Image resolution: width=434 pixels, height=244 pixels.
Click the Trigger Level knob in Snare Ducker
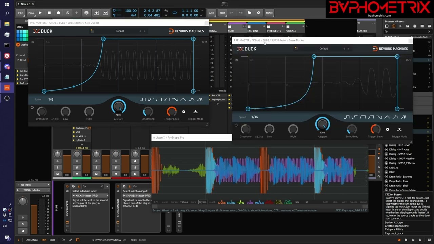(x=376, y=129)
